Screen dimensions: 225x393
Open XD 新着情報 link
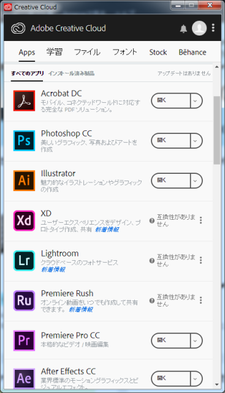[x=107, y=230]
